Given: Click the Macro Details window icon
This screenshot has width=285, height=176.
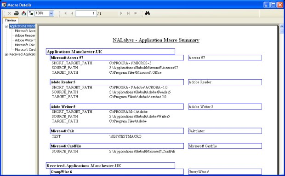Looking at the screenshot, I should (x=4, y=5).
